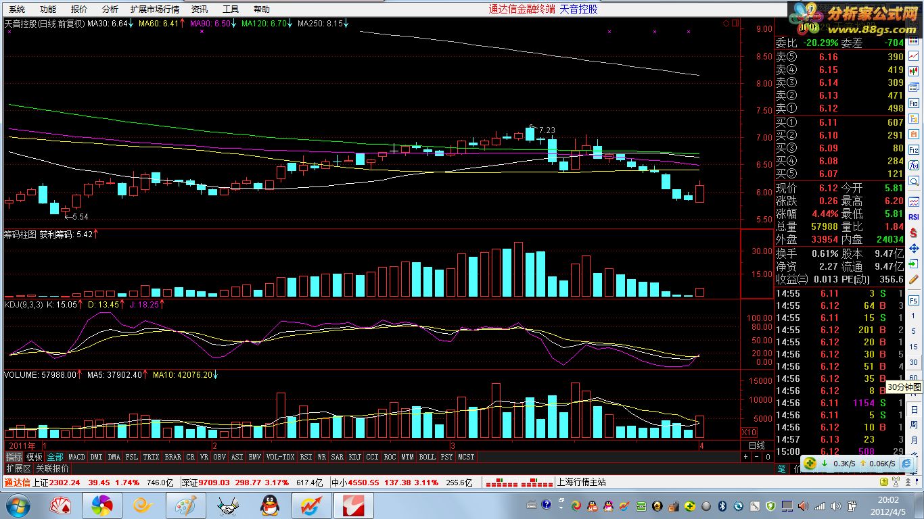
Task: Click the green plus icon in speed widget
Action: tap(810, 463)
